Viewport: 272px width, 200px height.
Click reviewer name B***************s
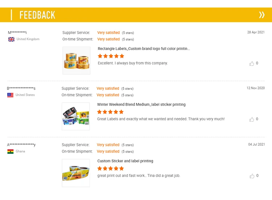pos(21,88)
